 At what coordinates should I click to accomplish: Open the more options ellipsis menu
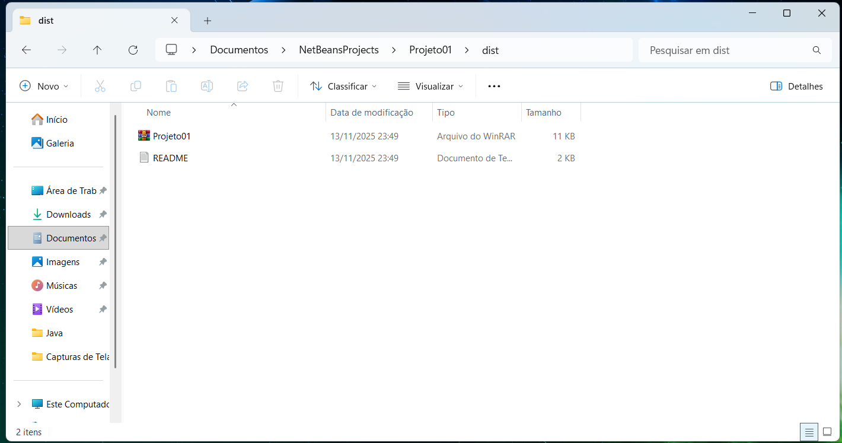(x=494, y=86)
